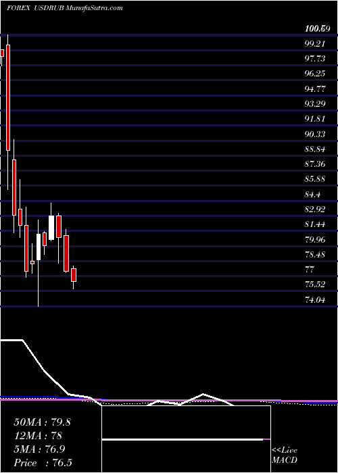
Task: Click the 90.33 price axis label
Action: (x=315, y=134)
